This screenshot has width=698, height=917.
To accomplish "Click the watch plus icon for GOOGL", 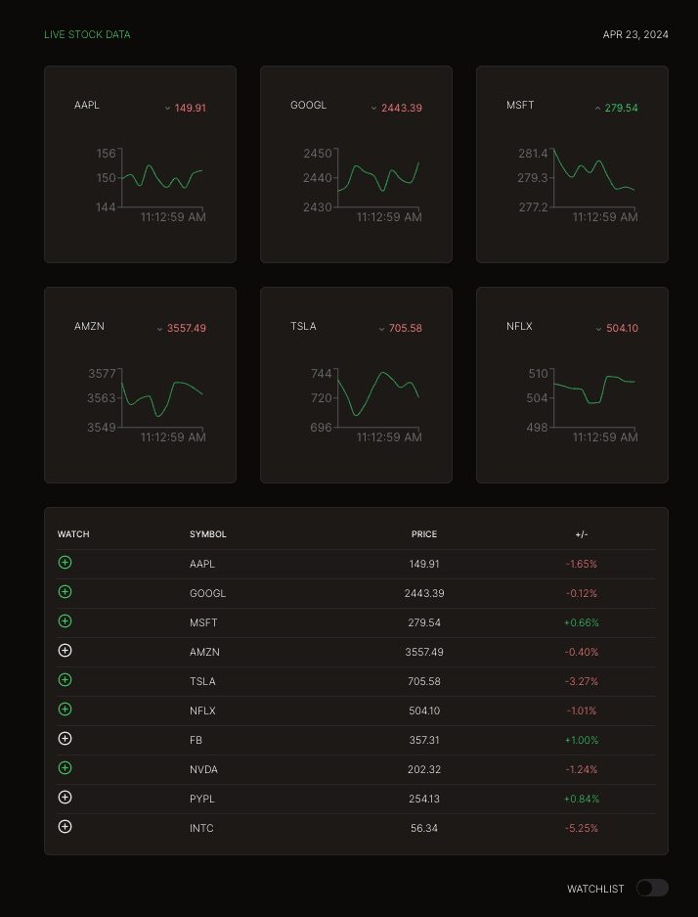I will [x=65, y=592].
